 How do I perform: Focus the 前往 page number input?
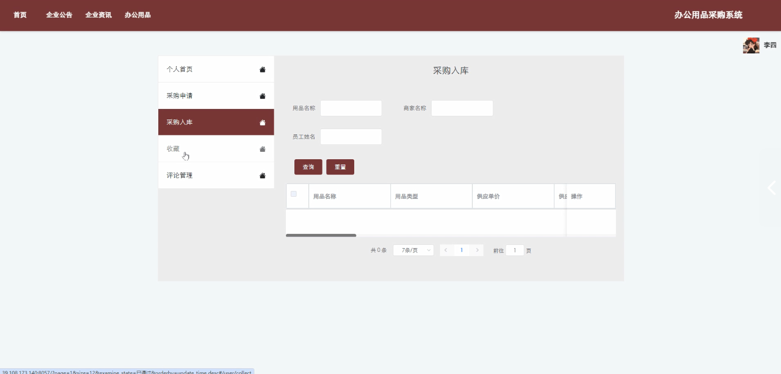tap(515, 250)
